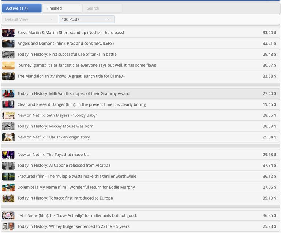The width and height of the screenshot is (281, 233).
Task: Open Angels and Demons post thumbnail
Action: tap(8, 44)
